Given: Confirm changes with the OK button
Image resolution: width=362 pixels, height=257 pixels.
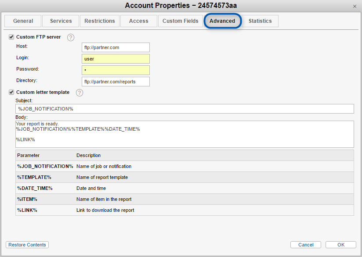Looking at the screenshot, I should point(341,245).
